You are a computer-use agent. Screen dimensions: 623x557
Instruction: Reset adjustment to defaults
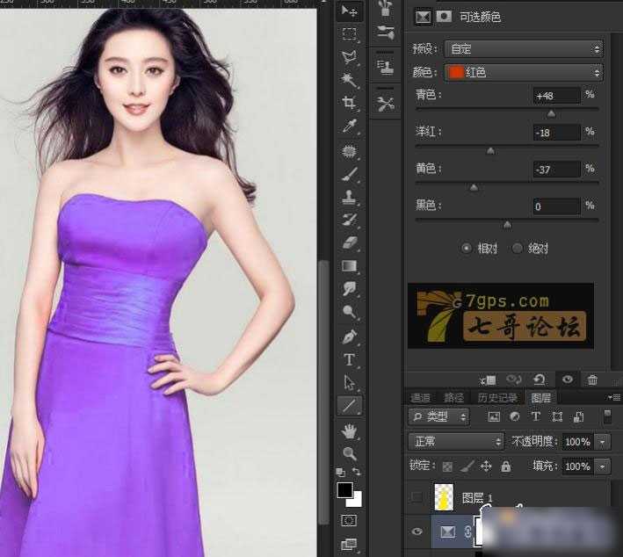(x=540, y=380)
